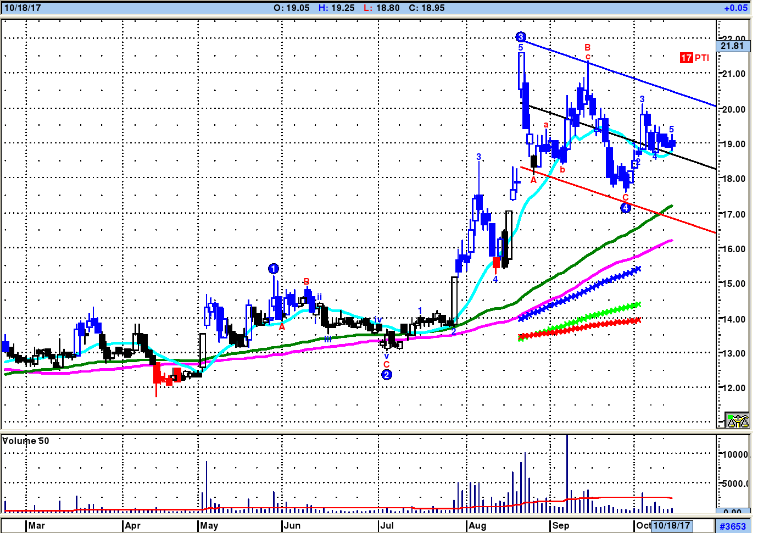The image size is (769, 533).
Task: Click the red 17 PTI indicator badge
Action: [x=694, y=58]
